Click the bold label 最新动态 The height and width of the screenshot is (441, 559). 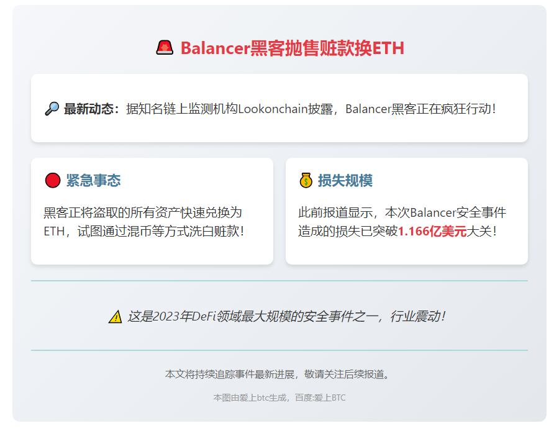point(89,109)
